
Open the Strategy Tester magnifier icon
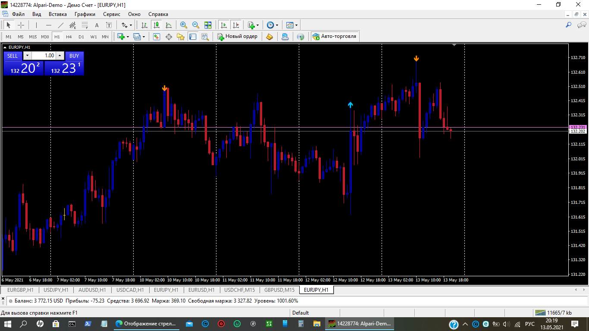(x=205, y=37)
